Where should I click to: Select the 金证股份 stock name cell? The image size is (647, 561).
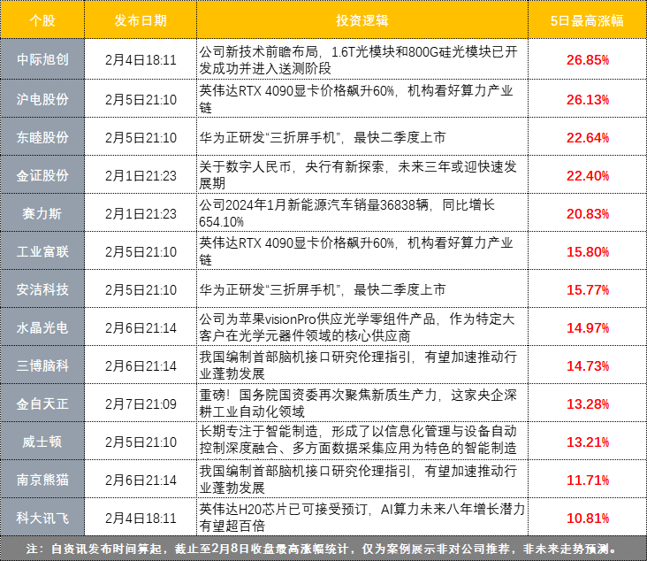[x=42, y=175]
